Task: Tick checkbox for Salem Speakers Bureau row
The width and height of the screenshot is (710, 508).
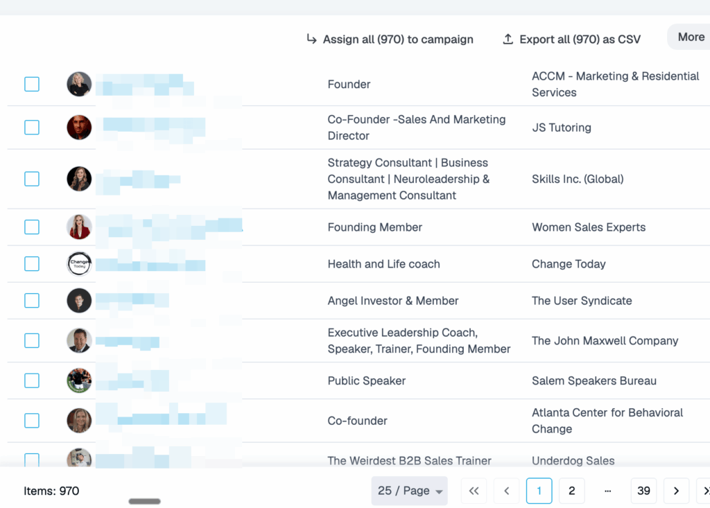Action: 32,380
